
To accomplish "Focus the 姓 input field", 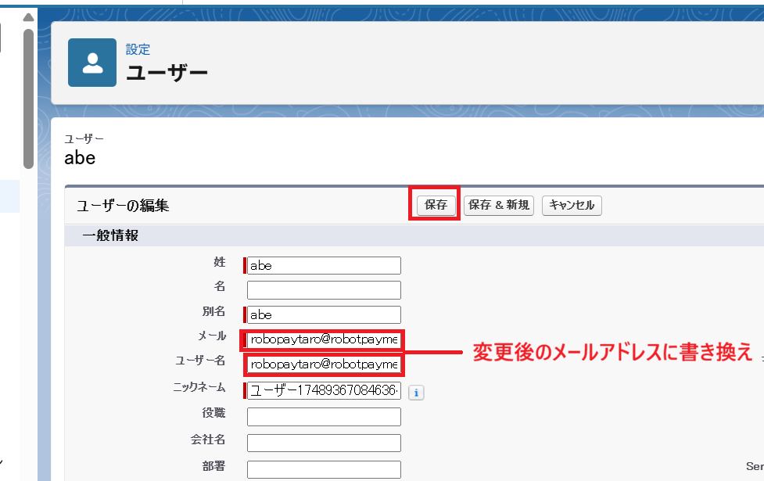I will (x=324, y=266).
